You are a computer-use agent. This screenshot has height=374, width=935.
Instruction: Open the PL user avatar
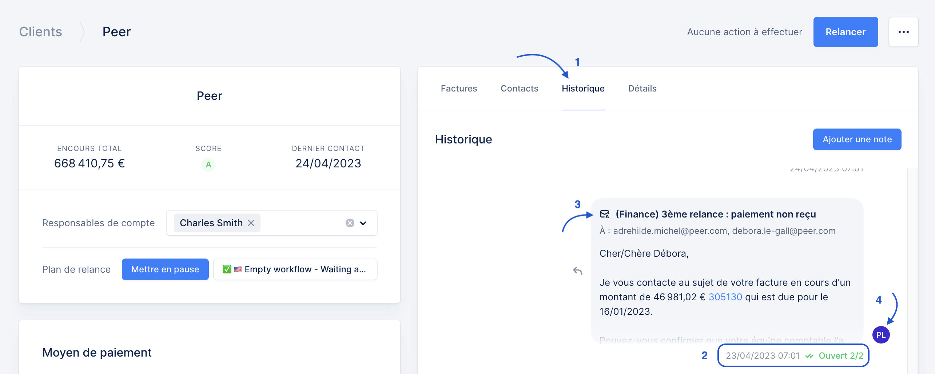[x=881, y=335]
